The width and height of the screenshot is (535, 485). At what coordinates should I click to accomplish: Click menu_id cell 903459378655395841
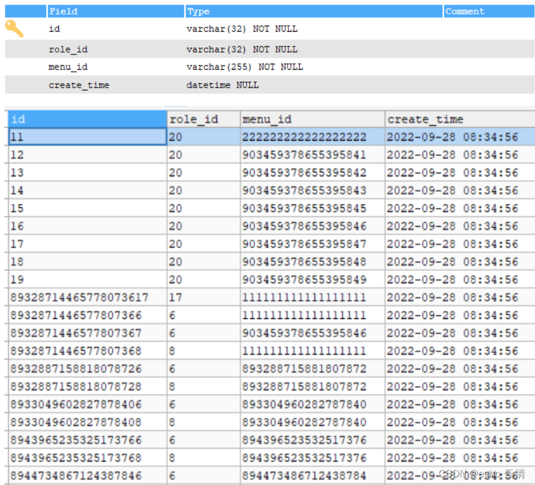[x=313, y=155]
